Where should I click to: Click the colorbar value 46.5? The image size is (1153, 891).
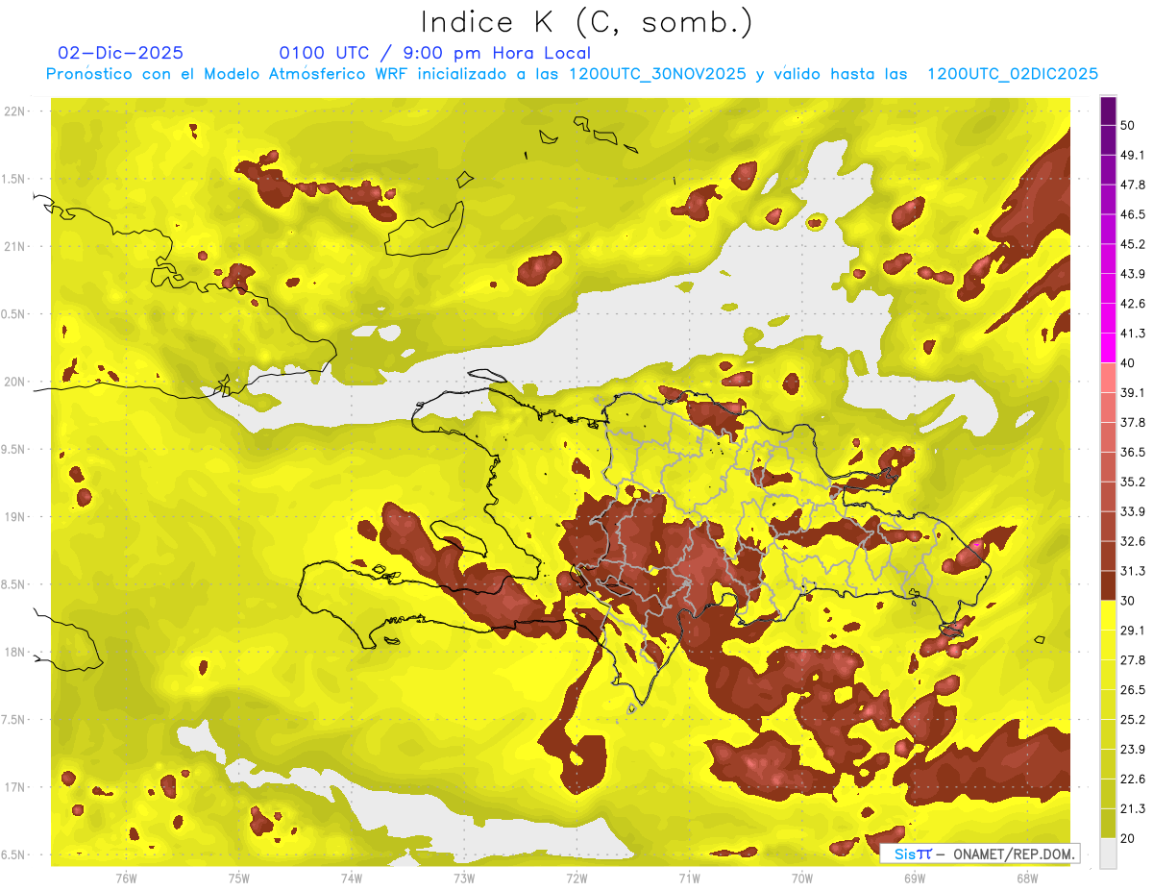(x=1133, y=214)
